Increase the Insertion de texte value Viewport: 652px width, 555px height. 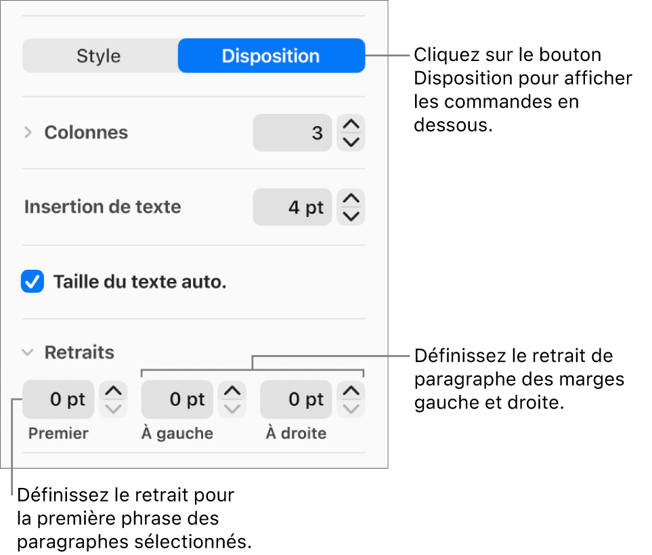(x=350, y=199)
